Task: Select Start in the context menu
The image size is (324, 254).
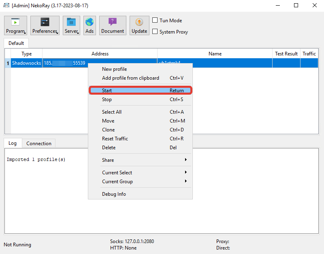Action: [x=140, y=90]
